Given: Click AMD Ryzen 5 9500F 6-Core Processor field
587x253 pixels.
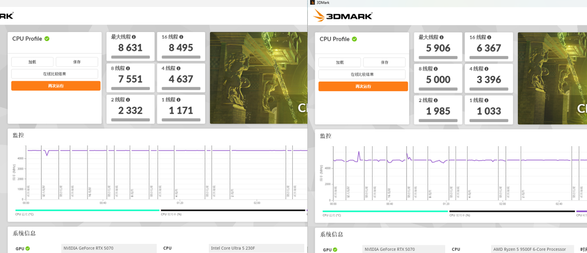Looking at the screenshot, I should tap(532, 249).
